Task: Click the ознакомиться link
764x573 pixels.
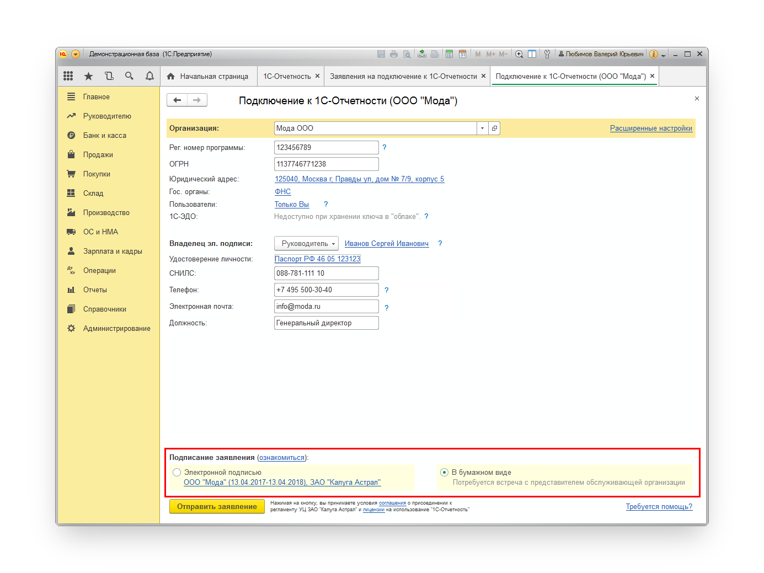Action: coord(282,457)
